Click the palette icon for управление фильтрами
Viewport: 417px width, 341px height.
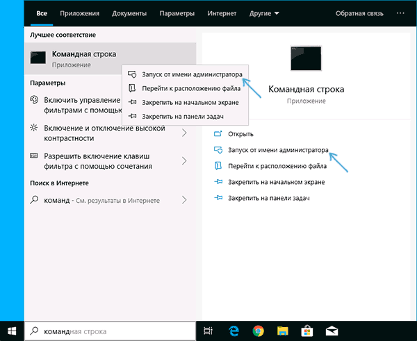34,100
